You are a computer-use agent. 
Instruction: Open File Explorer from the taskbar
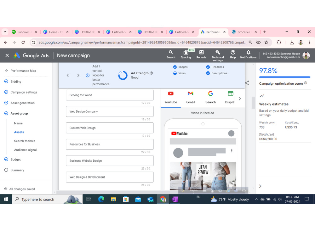click(x=113, y=199)
